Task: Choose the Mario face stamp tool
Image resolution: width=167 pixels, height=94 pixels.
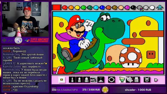Action: click(93, 80)
